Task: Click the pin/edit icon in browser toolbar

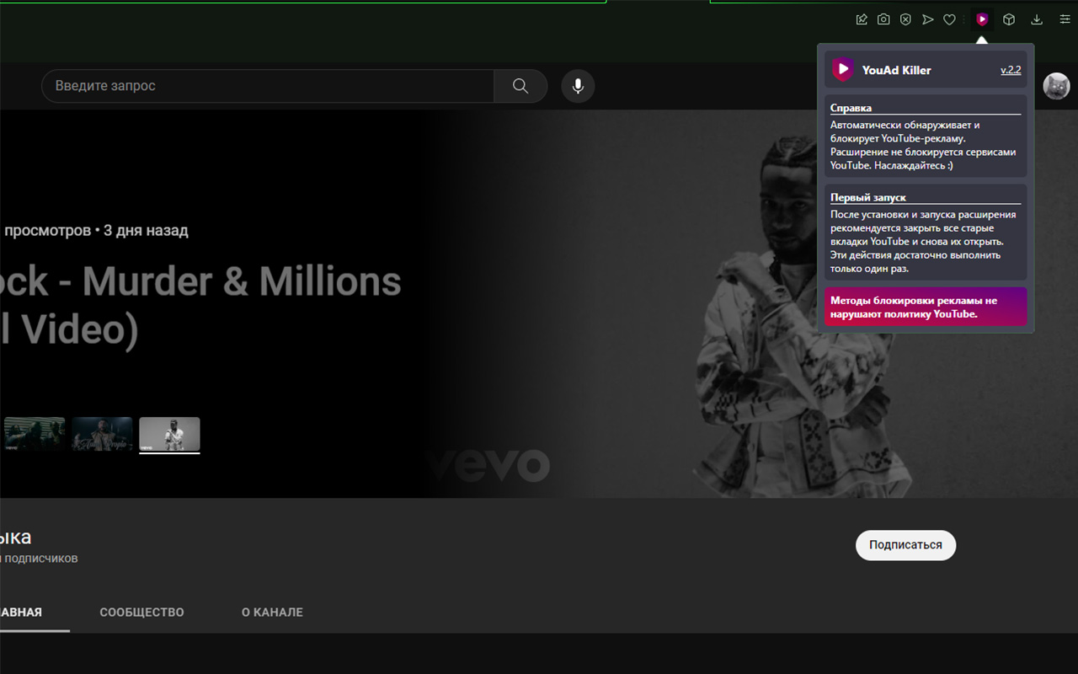Action: [862, 19]
